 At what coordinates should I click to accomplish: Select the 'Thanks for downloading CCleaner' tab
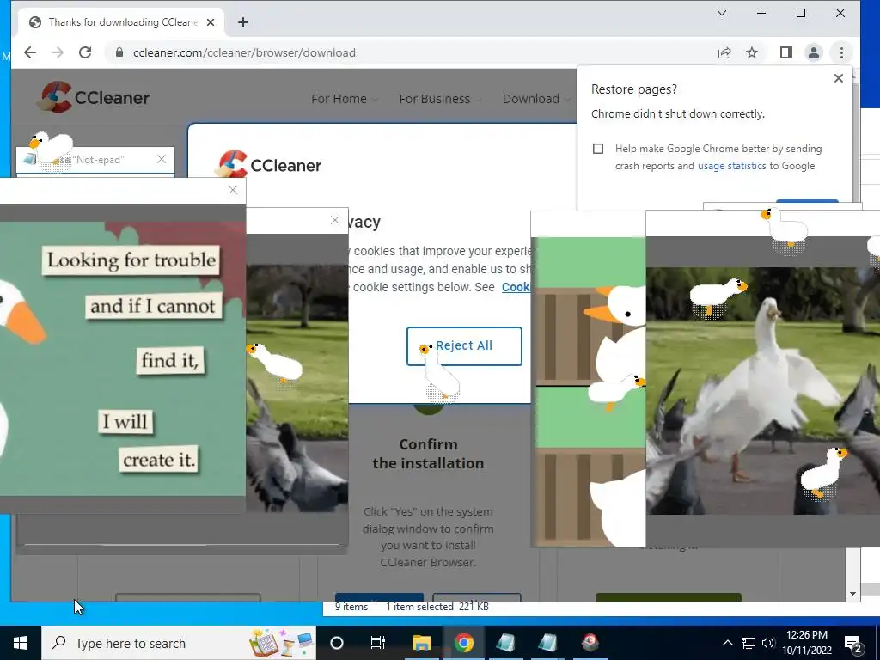[x=120, y=22]
